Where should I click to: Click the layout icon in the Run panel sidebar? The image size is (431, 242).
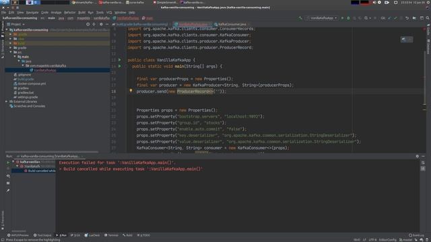pyautogui.click(x=8, y=183)
